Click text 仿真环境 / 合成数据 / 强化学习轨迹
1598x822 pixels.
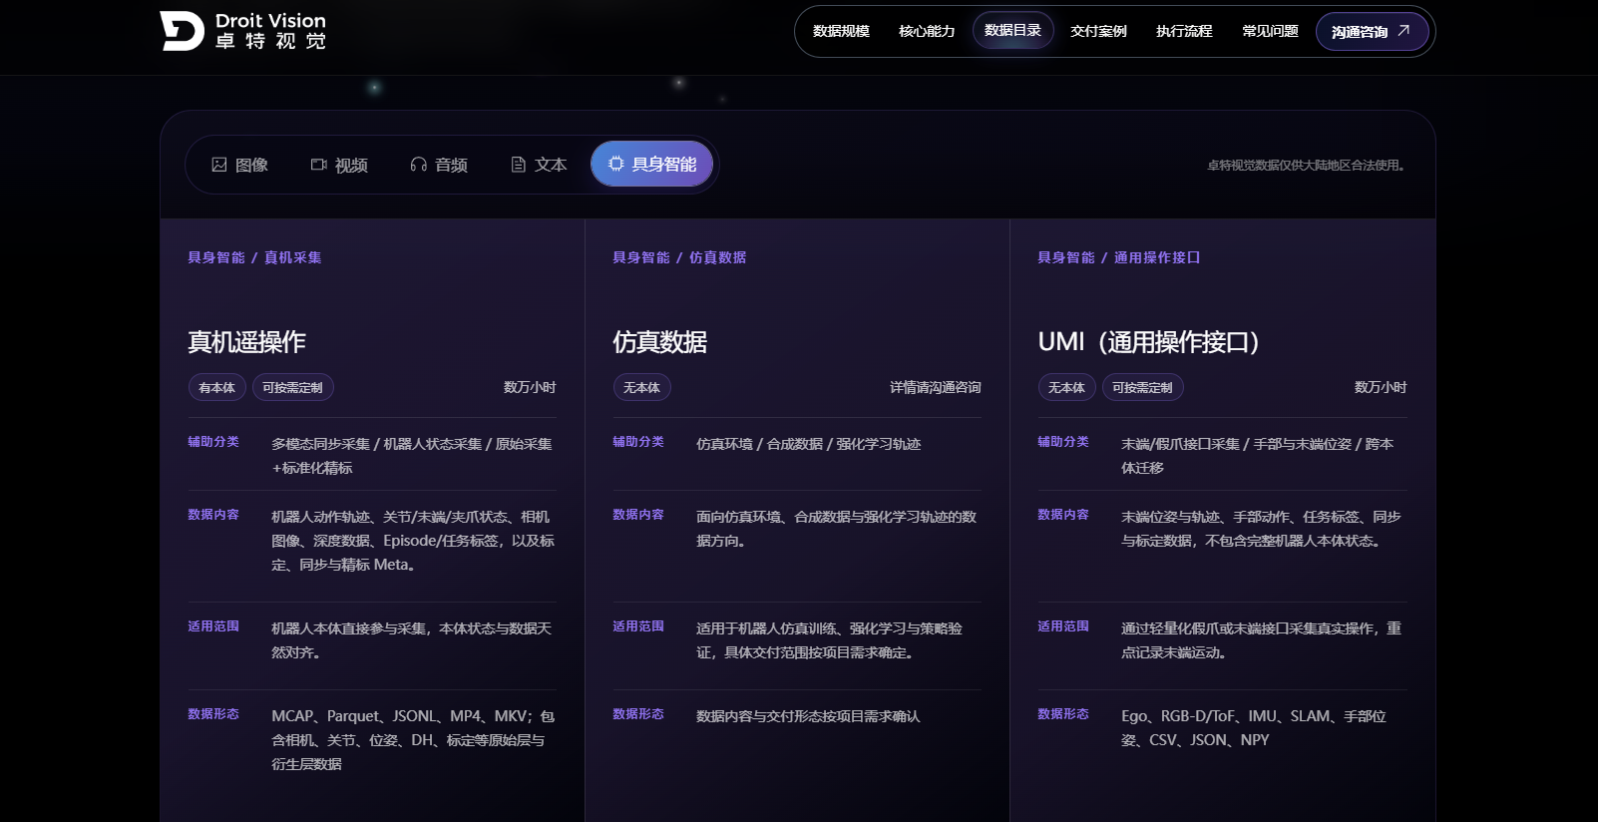tap(809, 444)
